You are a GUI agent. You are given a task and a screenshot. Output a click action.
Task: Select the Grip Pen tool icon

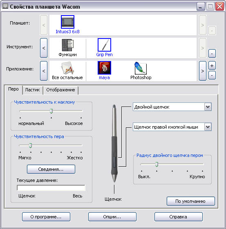click(104, 45)
